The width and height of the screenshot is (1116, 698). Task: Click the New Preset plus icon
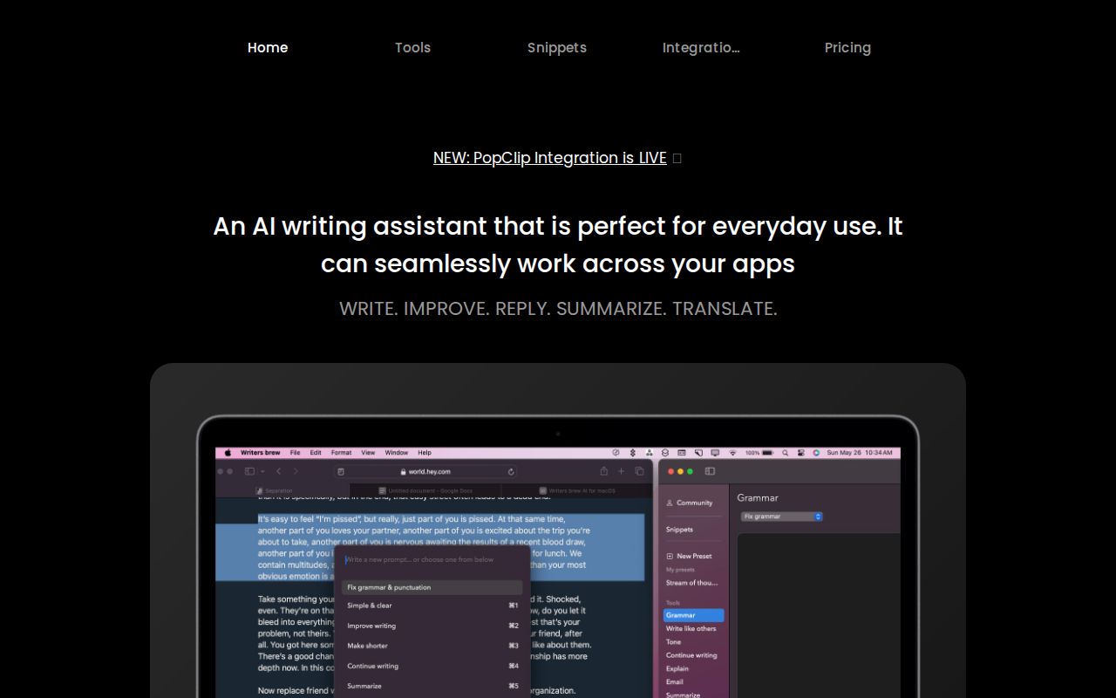click(x=670, y=556)
